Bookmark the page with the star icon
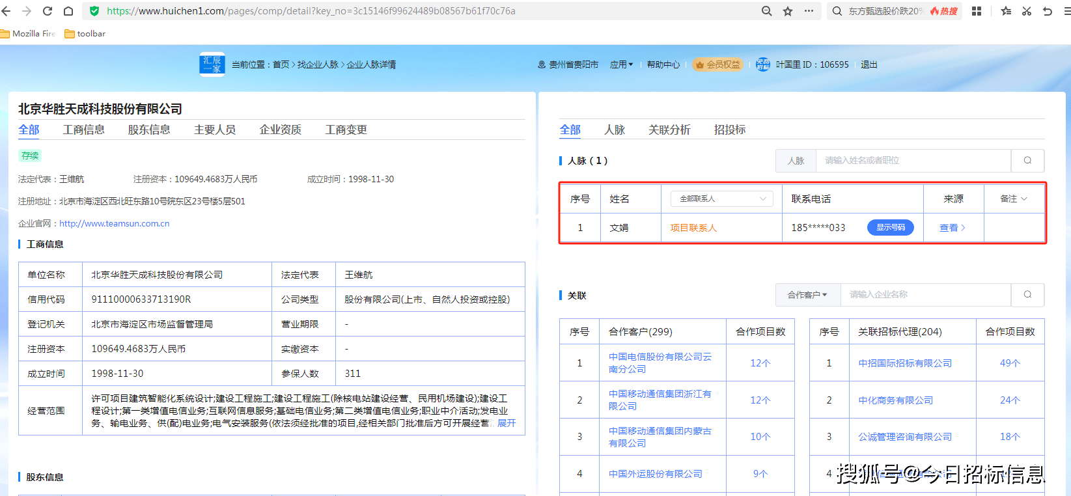 point(788,11)
